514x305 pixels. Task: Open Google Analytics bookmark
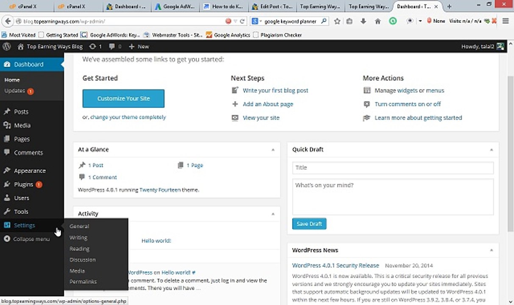228,35
